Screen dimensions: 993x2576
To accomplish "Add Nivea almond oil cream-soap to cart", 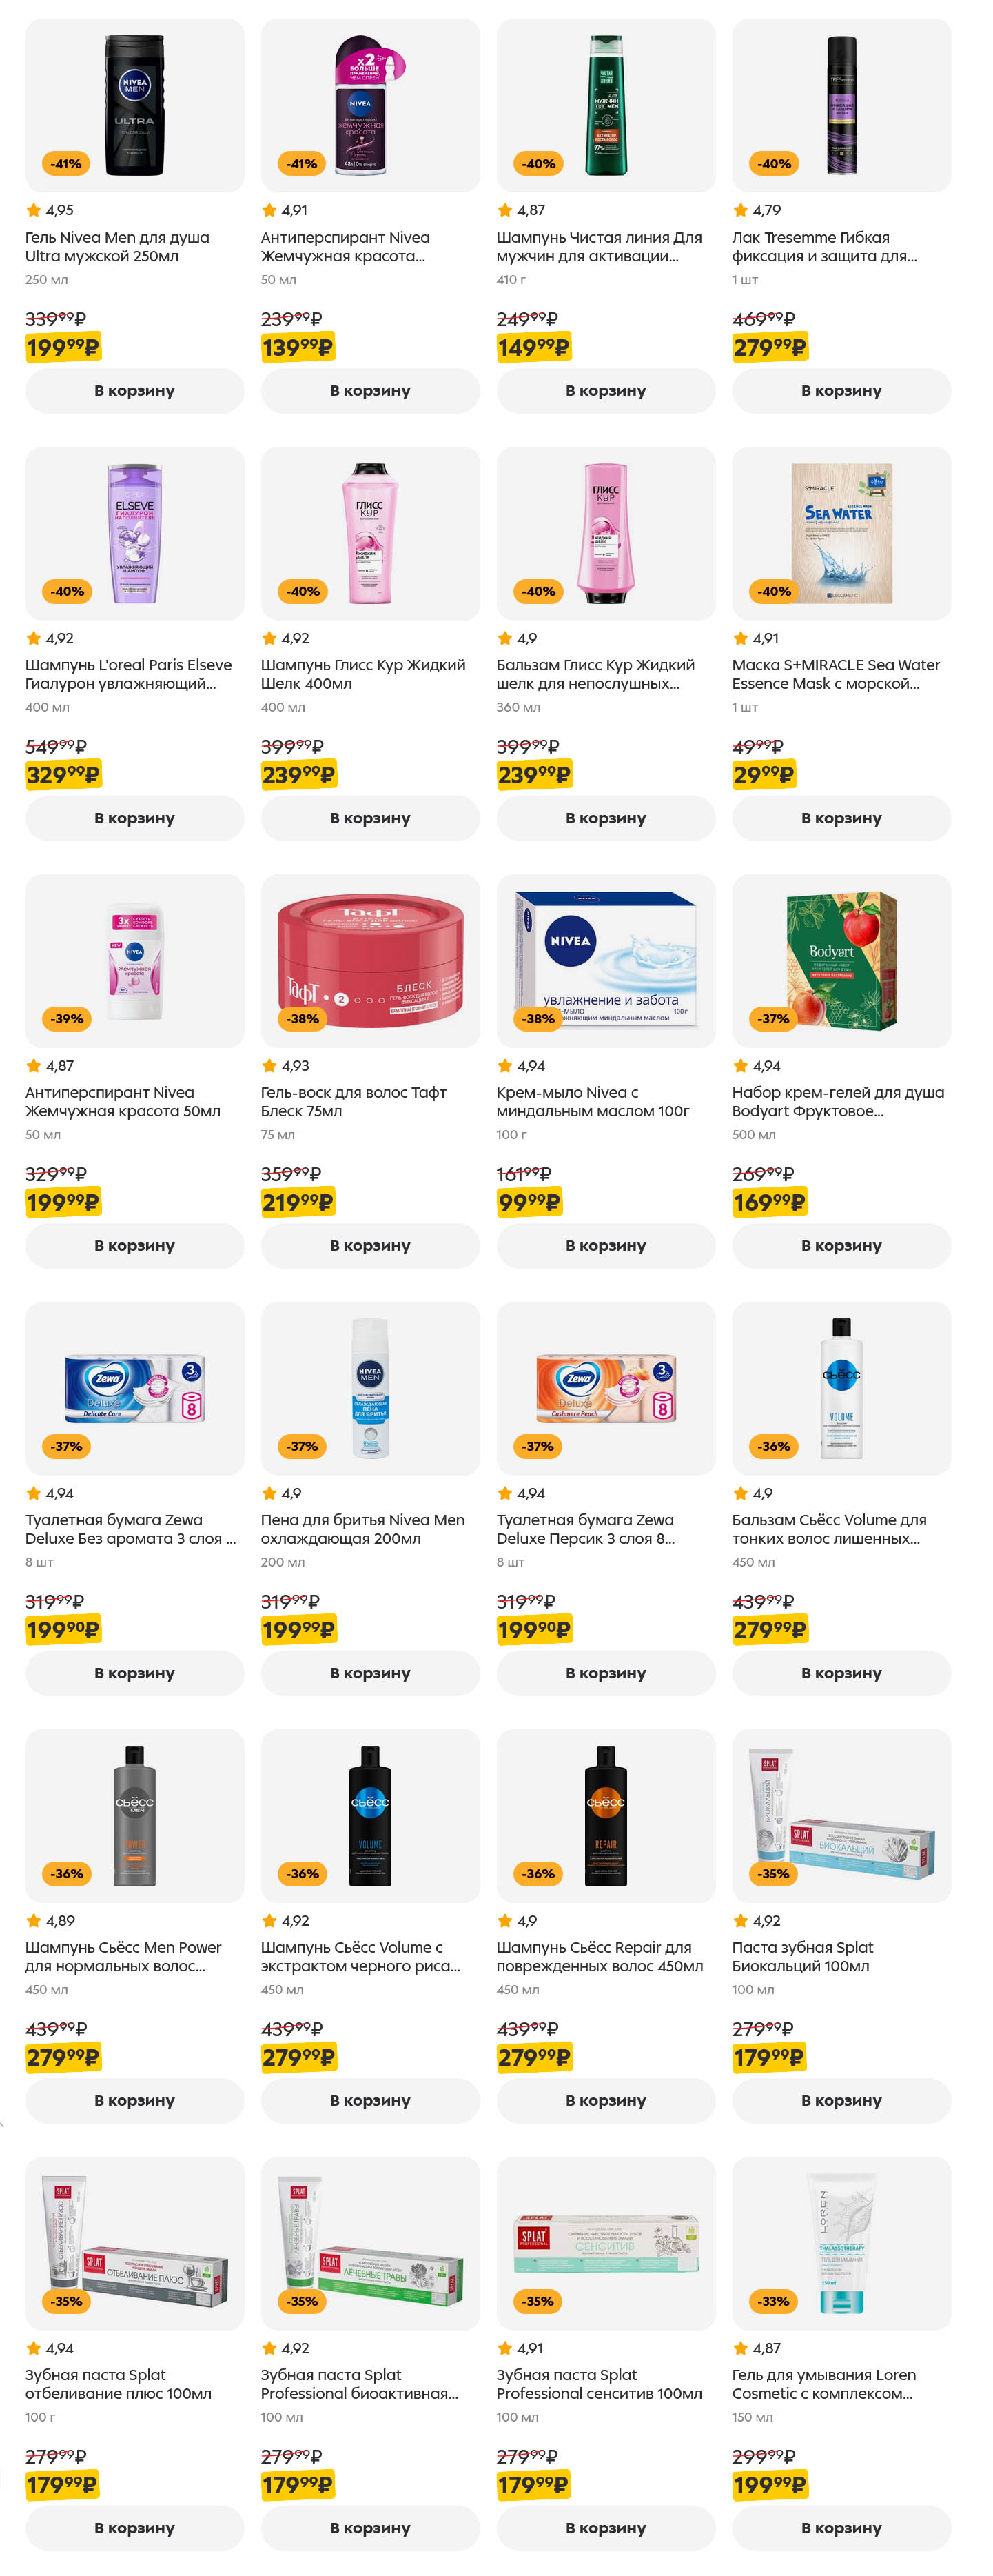I will [606, 1245].
